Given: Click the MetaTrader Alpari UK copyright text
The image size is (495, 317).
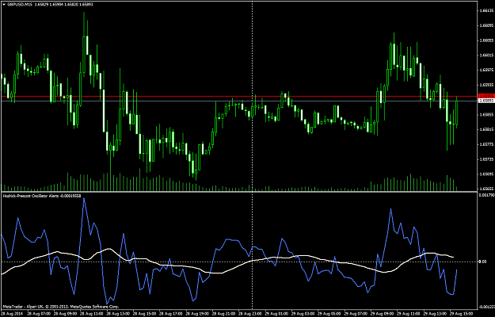Looking at the screenshot, I should coord(60,307).
